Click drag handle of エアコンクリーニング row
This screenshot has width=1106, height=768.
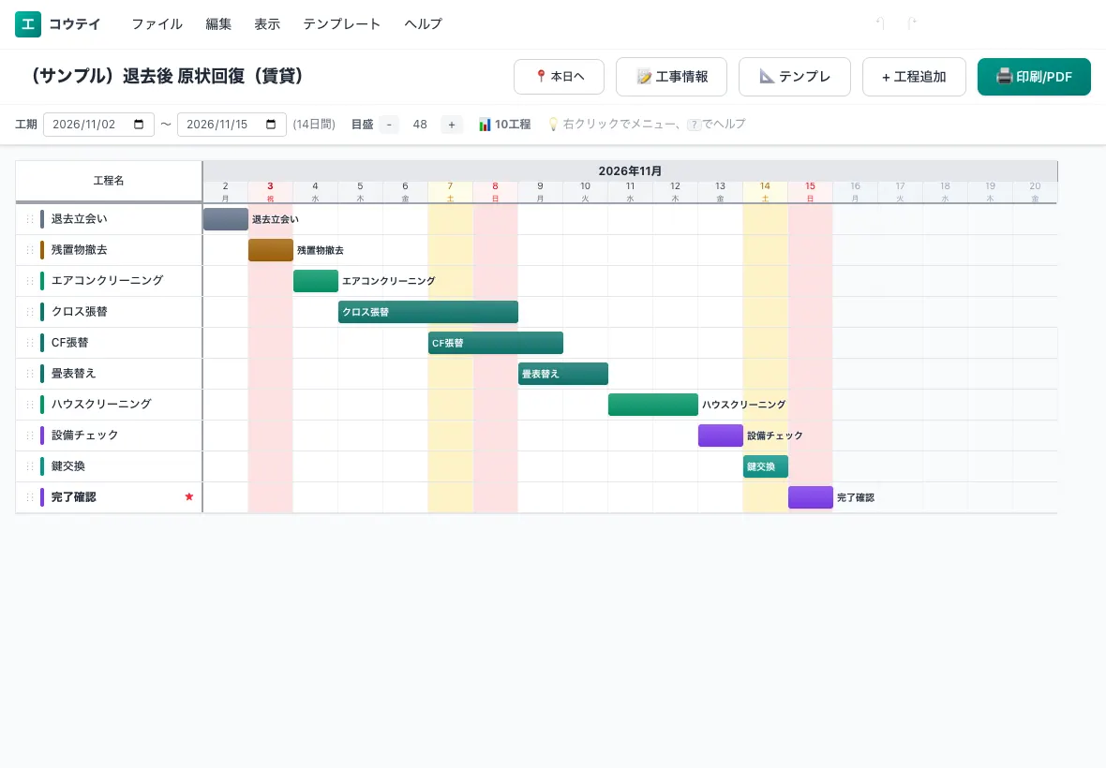coord(30,281)
